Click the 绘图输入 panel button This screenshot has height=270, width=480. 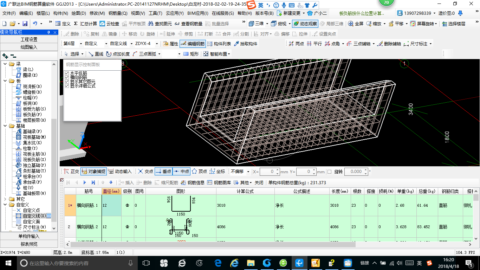[29, 47]
